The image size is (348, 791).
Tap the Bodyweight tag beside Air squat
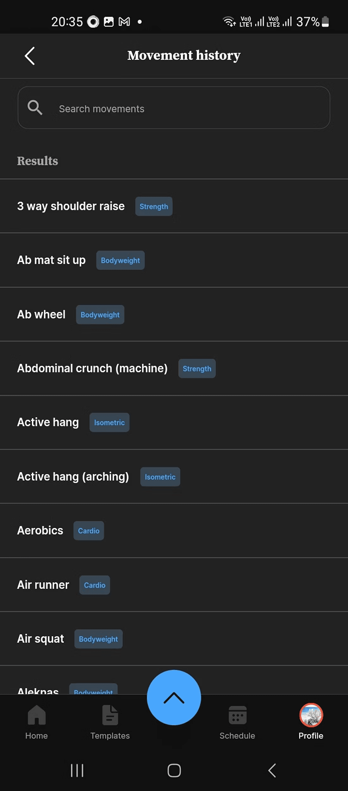click(98, 639)
